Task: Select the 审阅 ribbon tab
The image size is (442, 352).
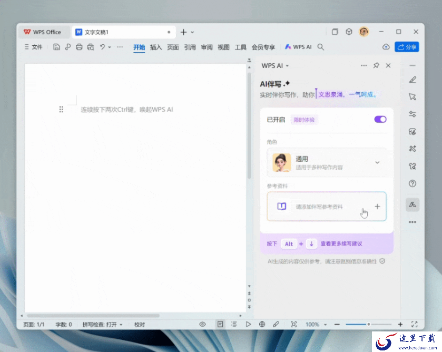Action: pyautogui.click(x=207, y=47)
